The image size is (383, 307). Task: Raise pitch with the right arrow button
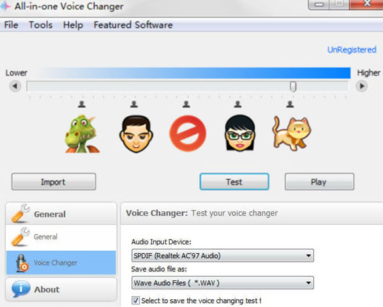pos(362,86)
